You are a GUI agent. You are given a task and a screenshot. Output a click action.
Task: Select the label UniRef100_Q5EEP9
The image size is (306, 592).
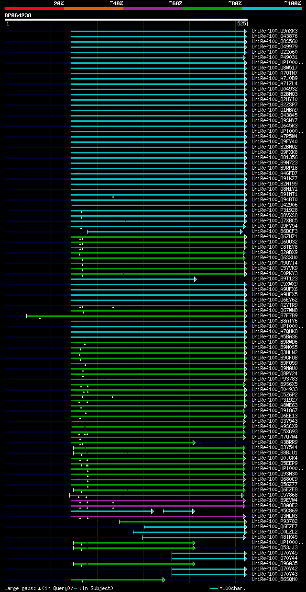[x=274, y=464]
